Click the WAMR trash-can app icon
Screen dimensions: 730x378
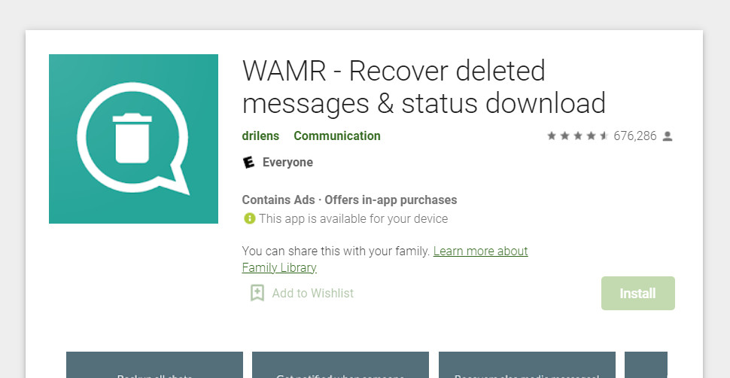point(133,139)
